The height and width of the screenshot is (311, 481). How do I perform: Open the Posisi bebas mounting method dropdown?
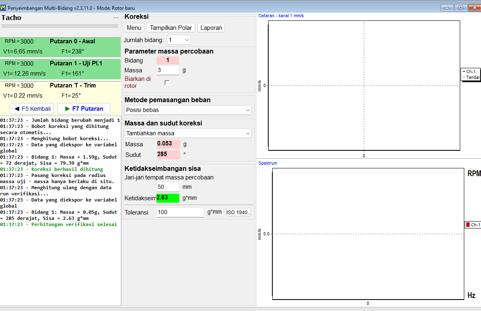188,110
